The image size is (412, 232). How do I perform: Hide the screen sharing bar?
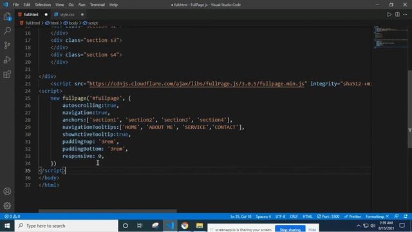[x=312, y=229]
